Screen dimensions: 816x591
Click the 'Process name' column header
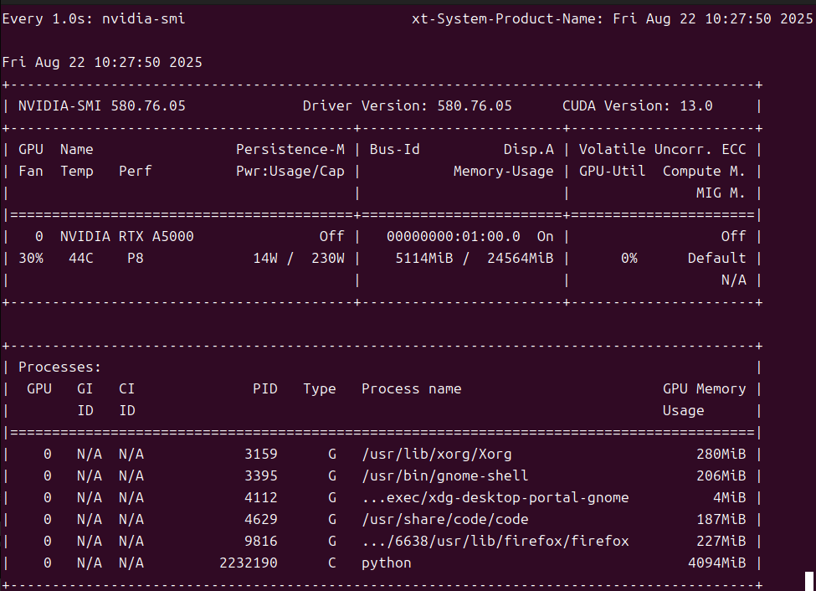(x=412, y=389)
